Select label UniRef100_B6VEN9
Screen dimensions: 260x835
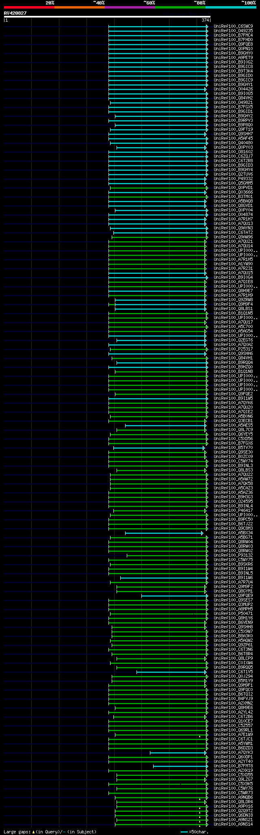(233, 622)
